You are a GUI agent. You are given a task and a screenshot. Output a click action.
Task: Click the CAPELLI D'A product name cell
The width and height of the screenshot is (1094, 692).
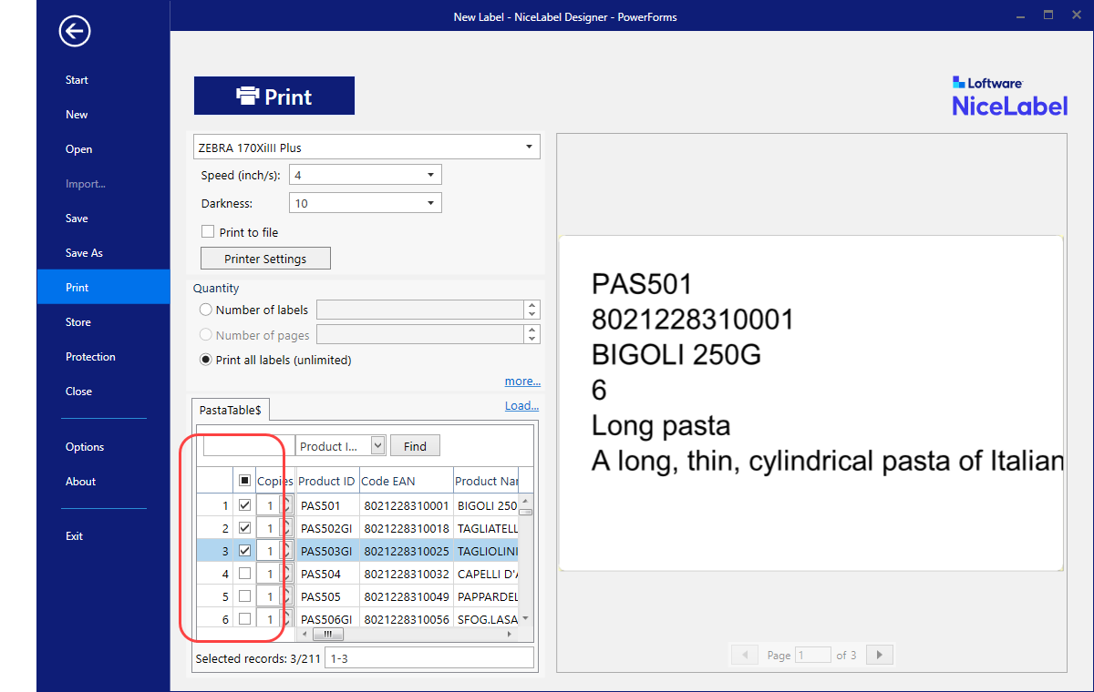pyautogui.click(x=486, y=574)
